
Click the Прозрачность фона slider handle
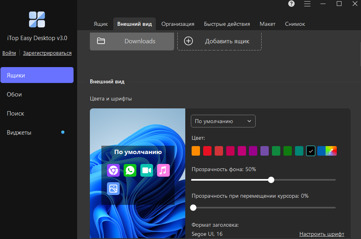[271, 180]
